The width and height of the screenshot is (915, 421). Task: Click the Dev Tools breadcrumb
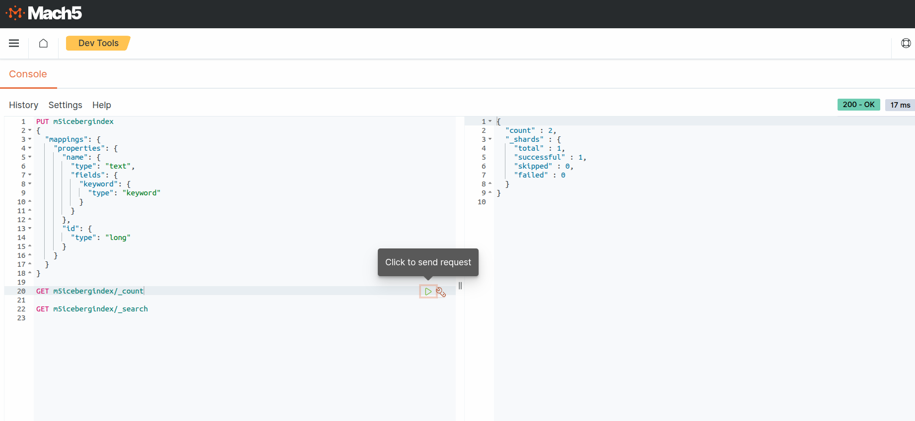[x=98, y=43]
